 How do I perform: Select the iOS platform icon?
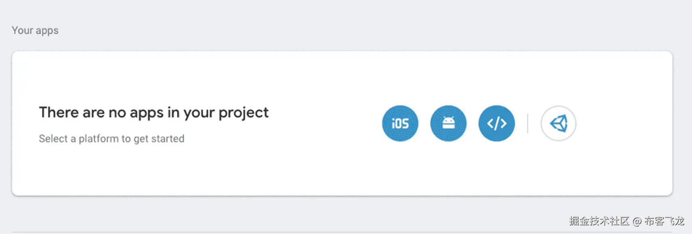click(400, 123)
